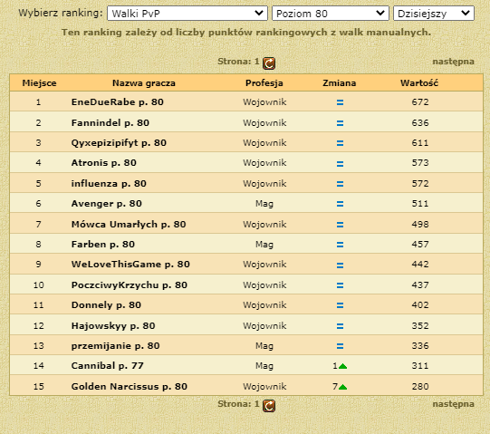This screenshot has width=490, height=434.
Task: Click the value 611 for Qyxepizipifyt
Action: [420, 143]
